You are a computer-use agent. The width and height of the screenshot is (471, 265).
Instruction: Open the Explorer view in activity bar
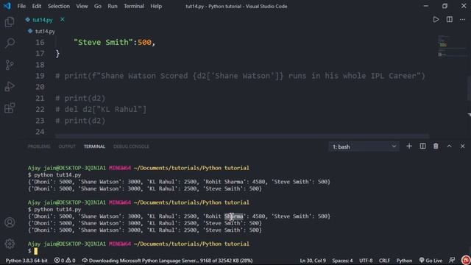(10, 22)
